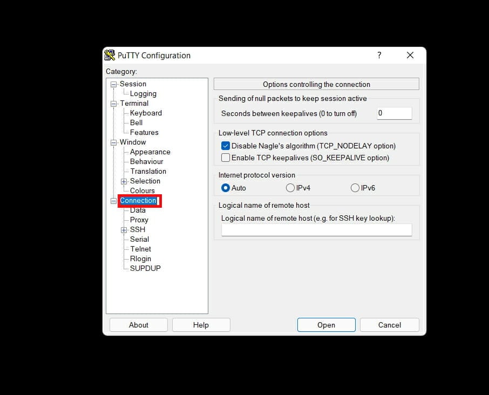The width and height of the screenshot is (489, 395).
Task: Select IPv6 protocol radio button
Action: point(355,188)
